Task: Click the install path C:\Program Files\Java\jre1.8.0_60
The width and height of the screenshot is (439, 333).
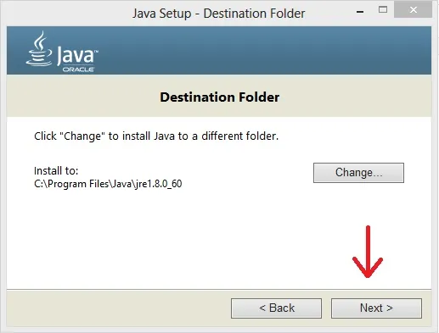Action: [108, 184]
